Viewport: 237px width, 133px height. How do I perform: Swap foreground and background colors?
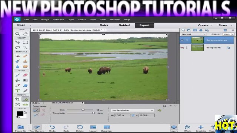pos(26,112)
